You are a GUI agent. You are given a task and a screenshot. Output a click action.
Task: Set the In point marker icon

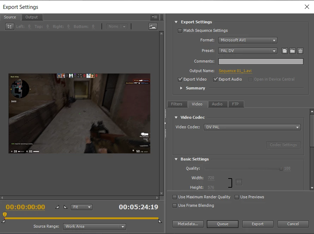[57, 207]
